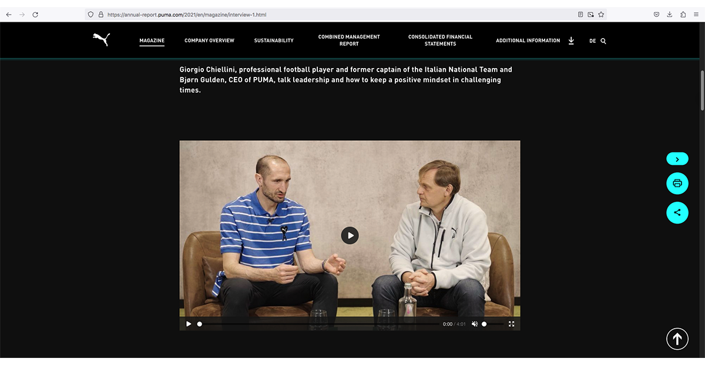Open Consolidated Financial Statements section

pos(440,40)
